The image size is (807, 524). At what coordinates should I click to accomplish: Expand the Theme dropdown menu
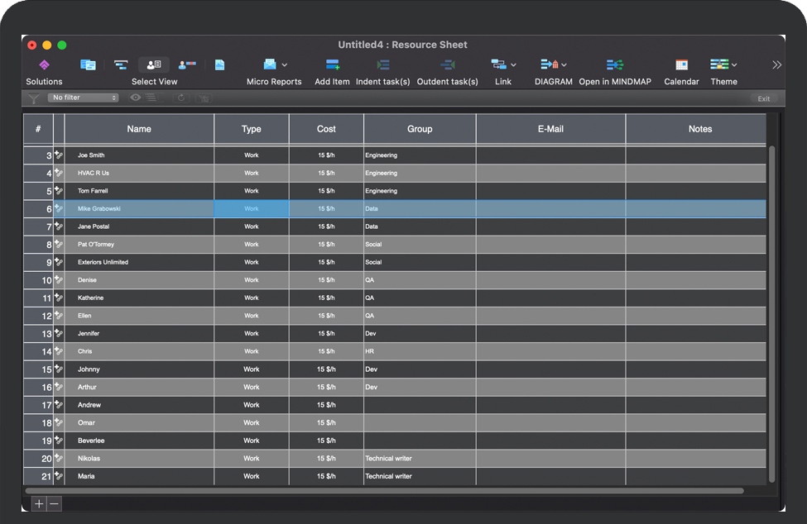point(734,65)
